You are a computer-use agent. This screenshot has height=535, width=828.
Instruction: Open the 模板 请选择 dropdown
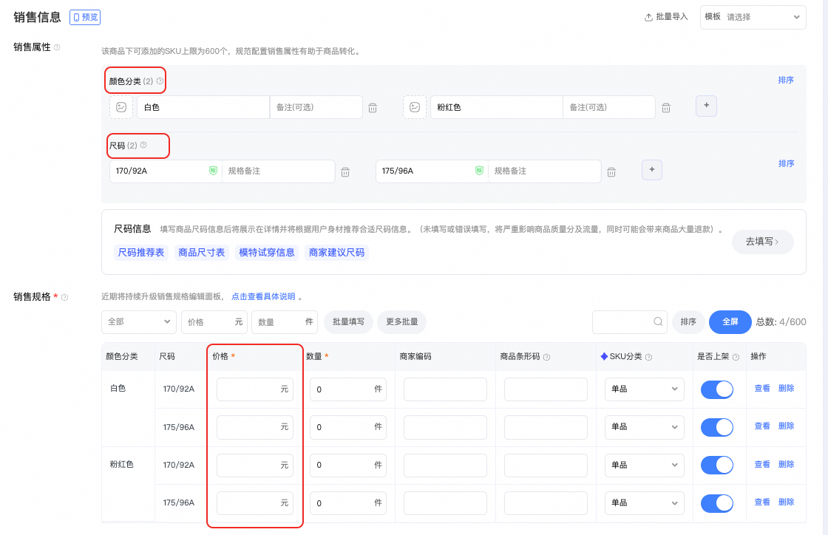(x=753, y=18)
